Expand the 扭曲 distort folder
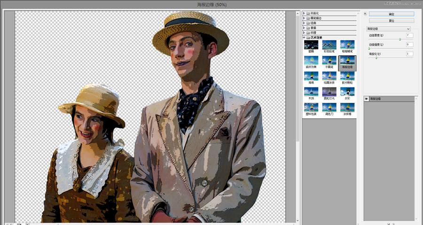Viewport: 423px width, 225px height. (x=304, y=23)
